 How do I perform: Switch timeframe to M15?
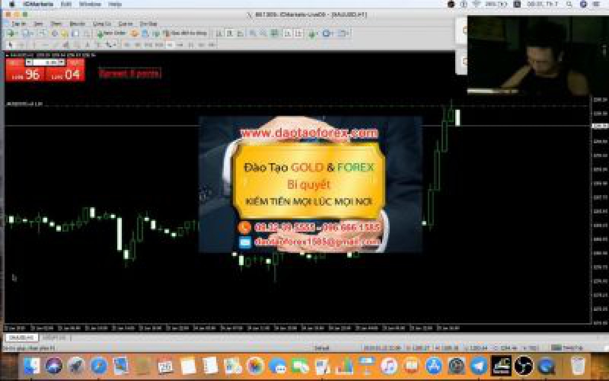pos(148,45)
